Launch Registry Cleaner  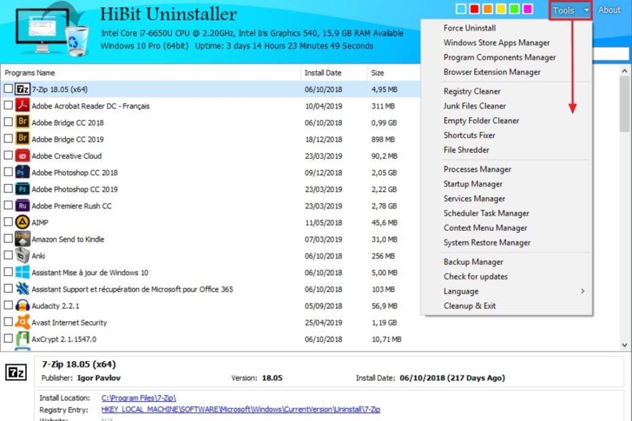[x=472, y=92]
